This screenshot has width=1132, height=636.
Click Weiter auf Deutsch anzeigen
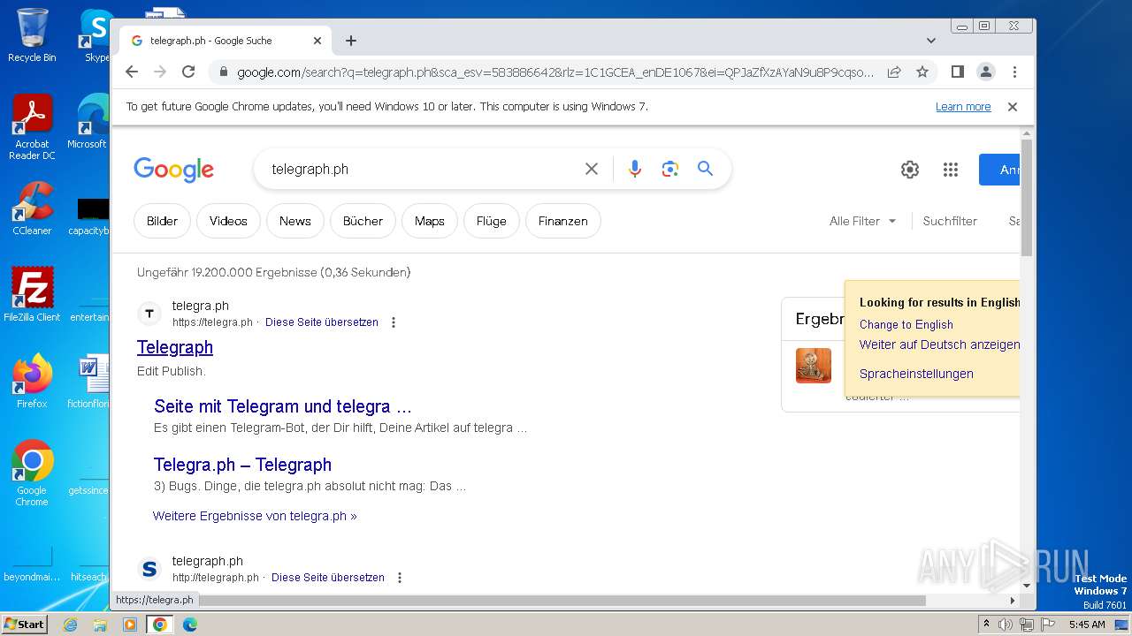[x=939, y=344]
